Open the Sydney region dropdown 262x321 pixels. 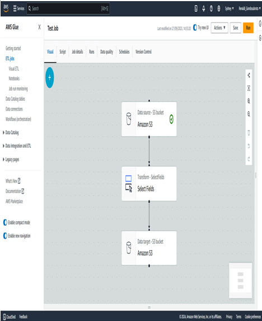[230, 8]
